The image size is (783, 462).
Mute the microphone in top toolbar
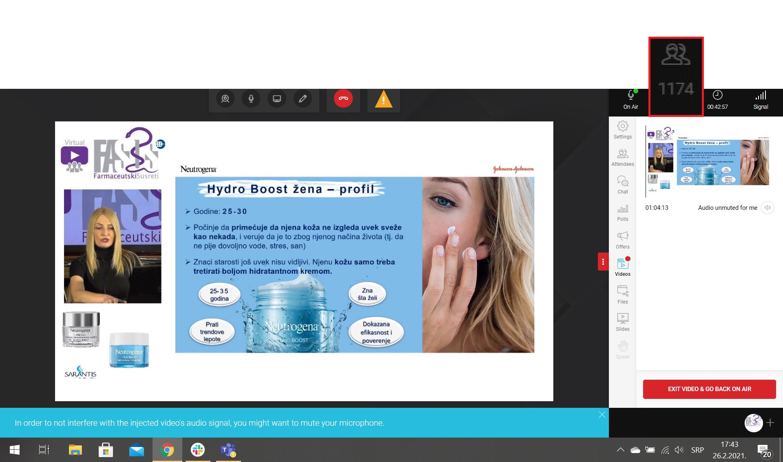tap(251, 99)
